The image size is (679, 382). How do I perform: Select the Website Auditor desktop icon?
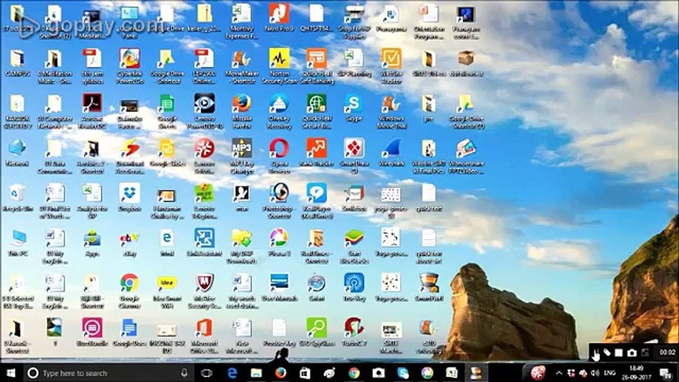391,66
